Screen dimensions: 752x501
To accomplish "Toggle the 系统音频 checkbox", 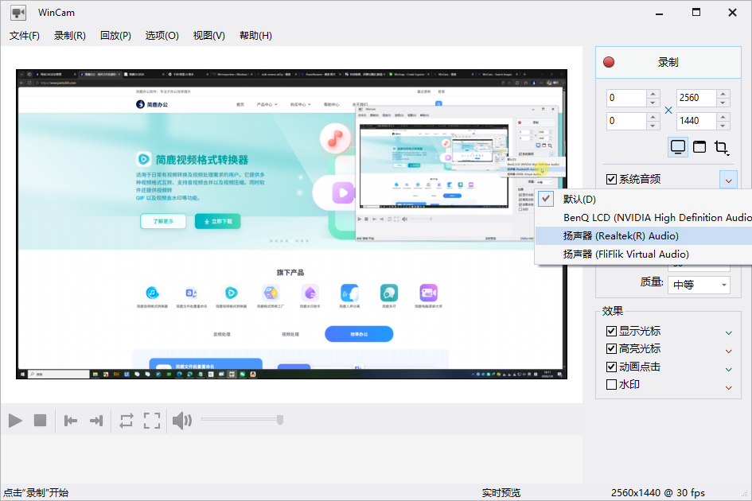I will [x=611, y=179].
